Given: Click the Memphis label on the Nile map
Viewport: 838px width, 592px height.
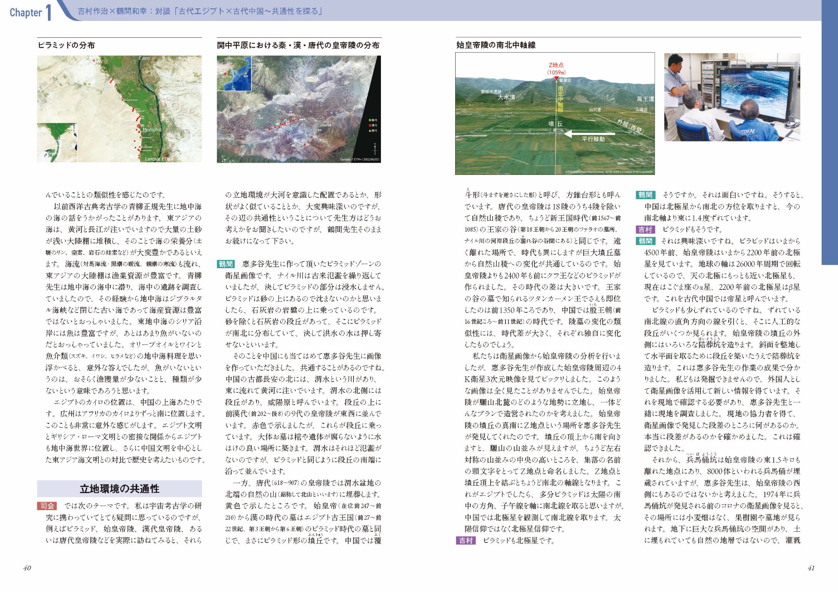Looking at the screenshot, I should coord(152,130).
